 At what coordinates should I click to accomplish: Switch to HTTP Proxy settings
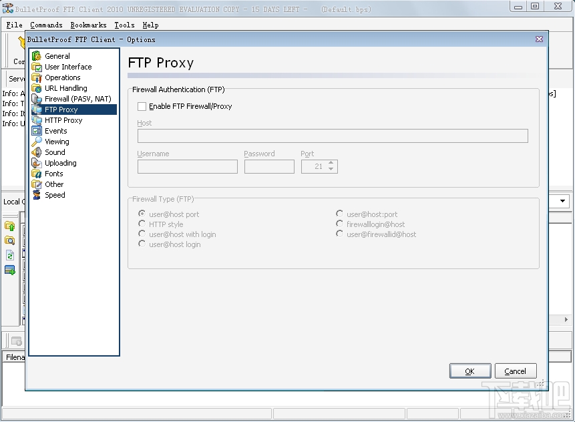click(63, 120)
